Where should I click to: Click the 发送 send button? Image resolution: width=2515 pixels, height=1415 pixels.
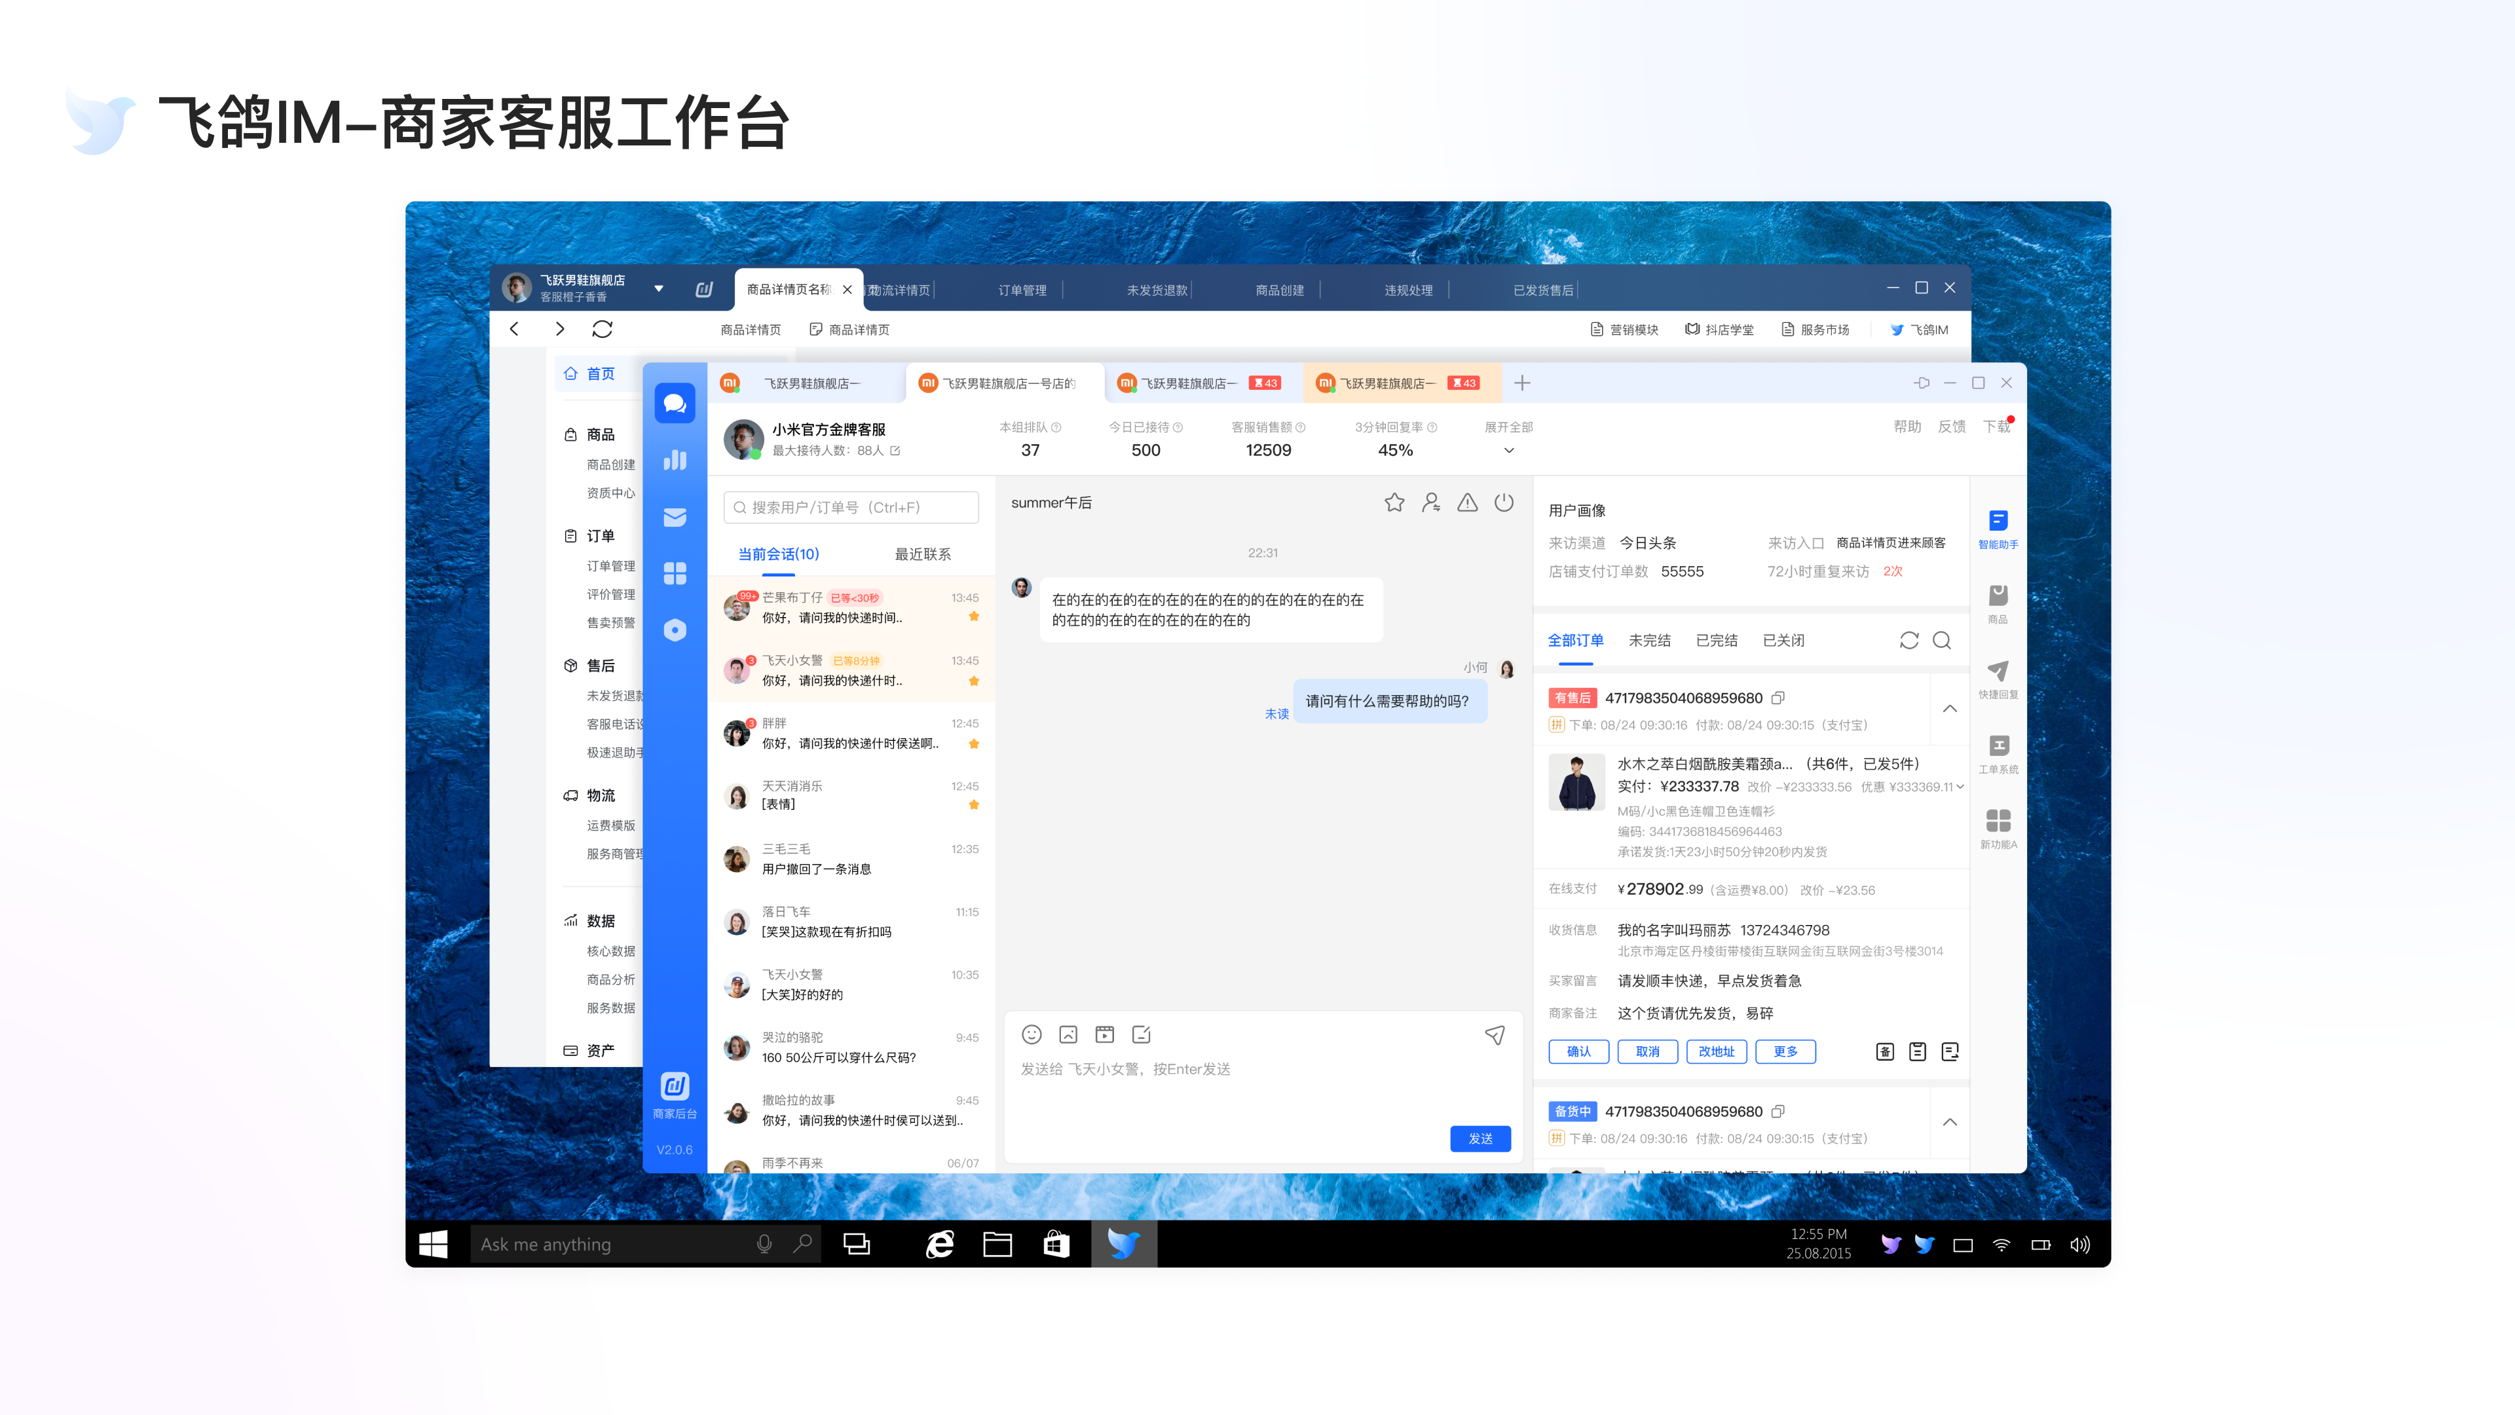click(1480, 1139)
